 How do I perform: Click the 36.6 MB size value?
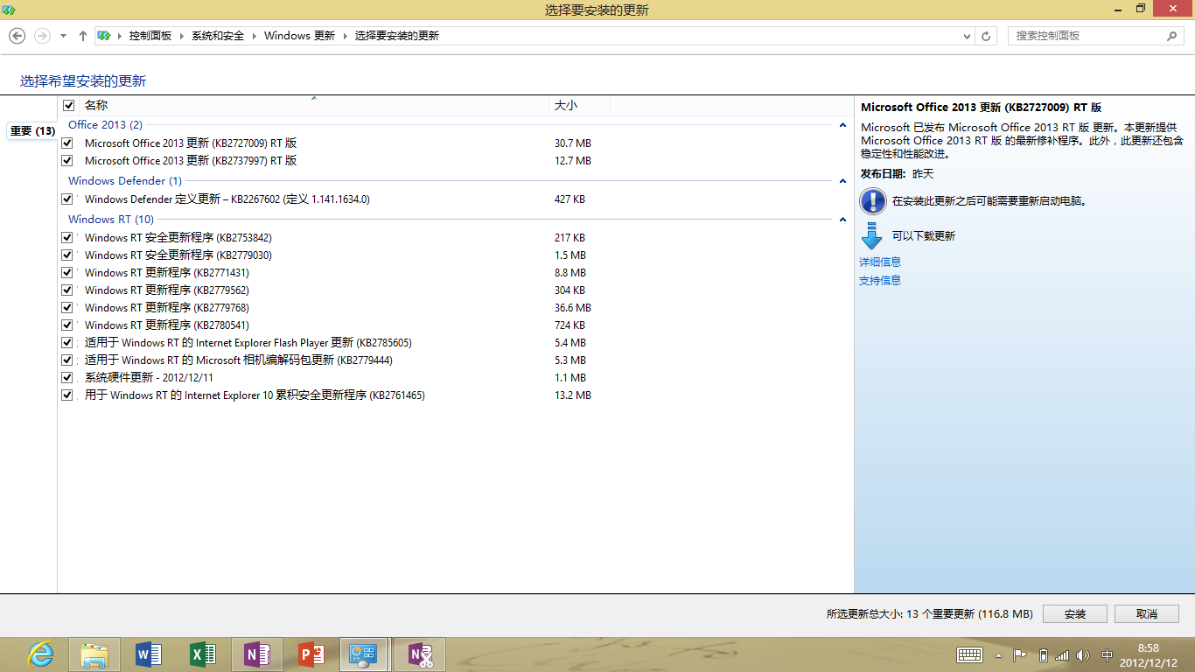573,308
